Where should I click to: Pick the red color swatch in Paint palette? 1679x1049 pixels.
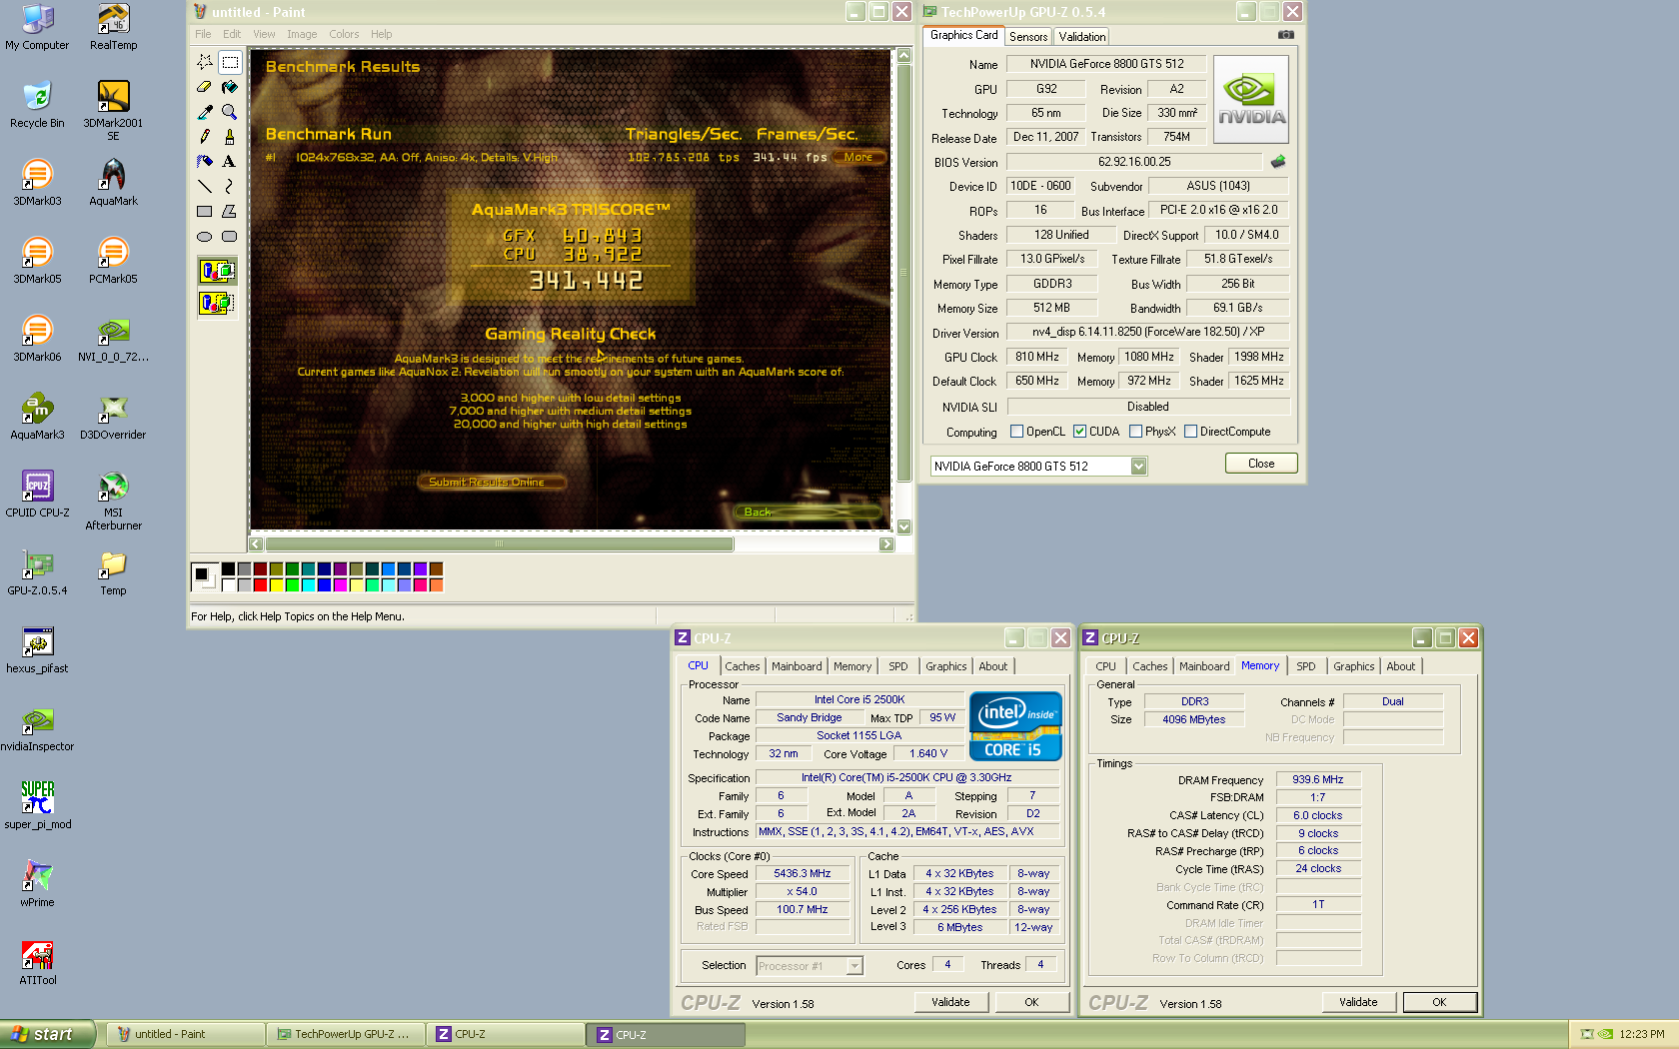(x=261, y=585)
